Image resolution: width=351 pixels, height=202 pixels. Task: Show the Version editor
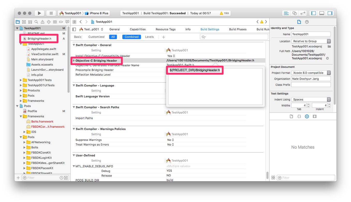point(302,13)
